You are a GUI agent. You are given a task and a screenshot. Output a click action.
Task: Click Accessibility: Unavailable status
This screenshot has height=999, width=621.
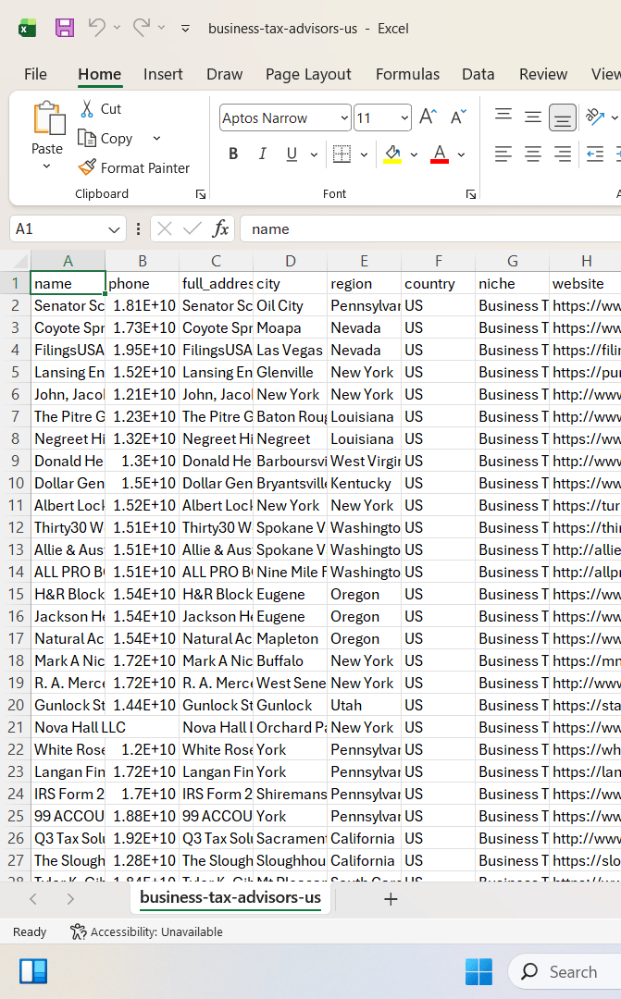point(146,932)
